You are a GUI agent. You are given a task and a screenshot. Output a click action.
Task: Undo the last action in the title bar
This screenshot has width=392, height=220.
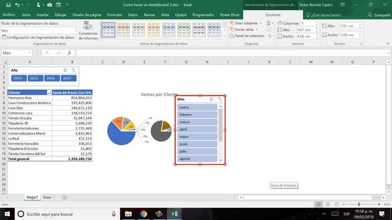[x=17, y=5]
